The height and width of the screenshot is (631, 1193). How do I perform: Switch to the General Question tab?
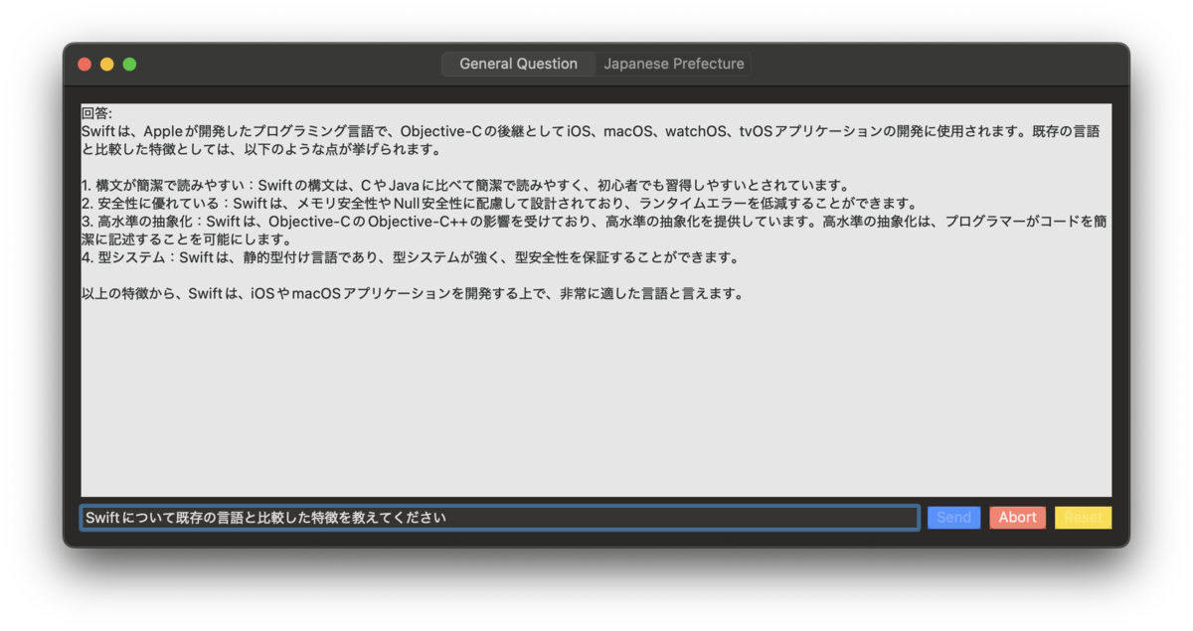(518, 64)
